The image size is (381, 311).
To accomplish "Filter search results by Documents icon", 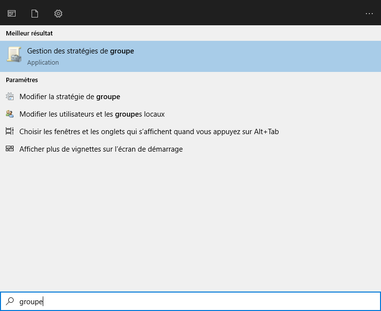I will click(35, 14).
